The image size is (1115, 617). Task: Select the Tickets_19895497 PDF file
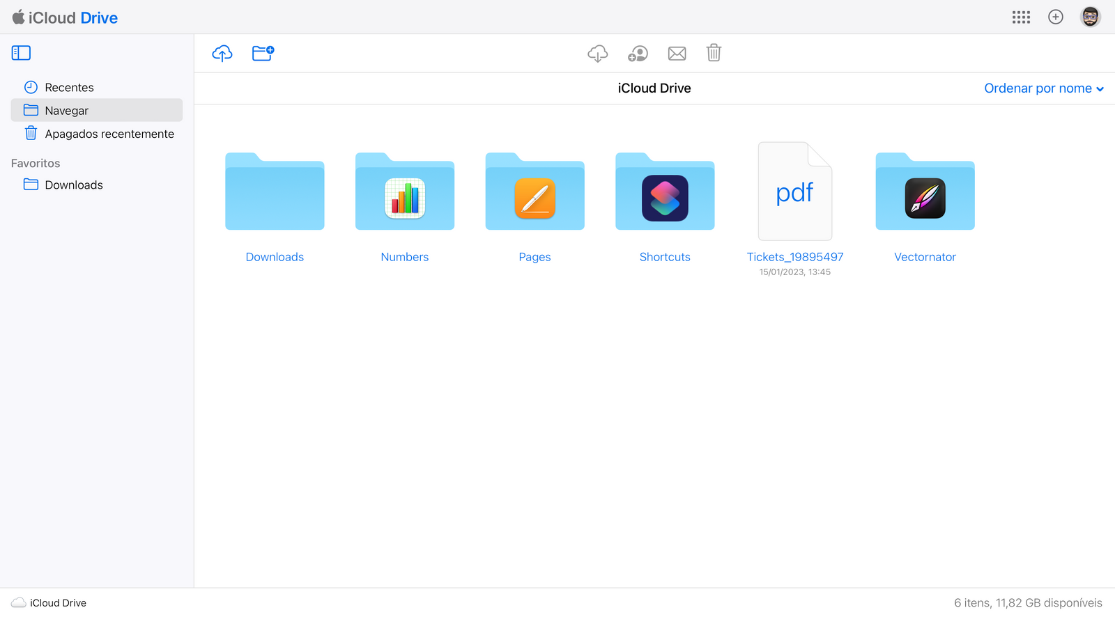click(794, 192)
